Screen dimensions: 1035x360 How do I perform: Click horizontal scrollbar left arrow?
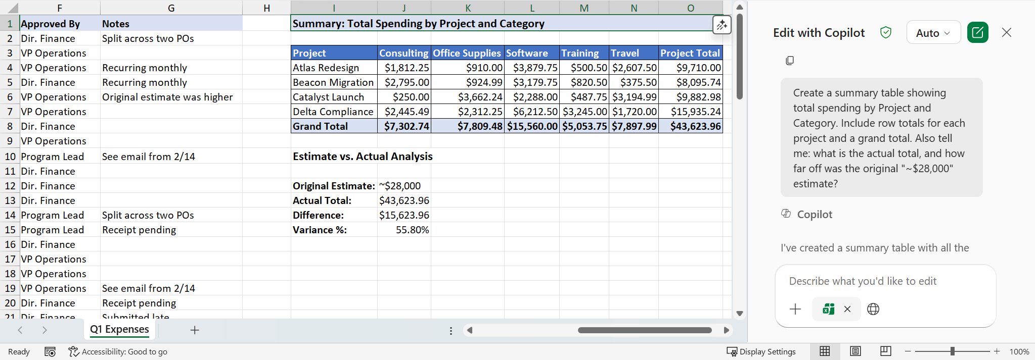click(x=470, y=330)
